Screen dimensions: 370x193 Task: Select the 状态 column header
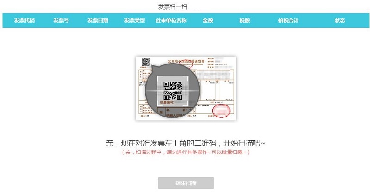(340, 20)
